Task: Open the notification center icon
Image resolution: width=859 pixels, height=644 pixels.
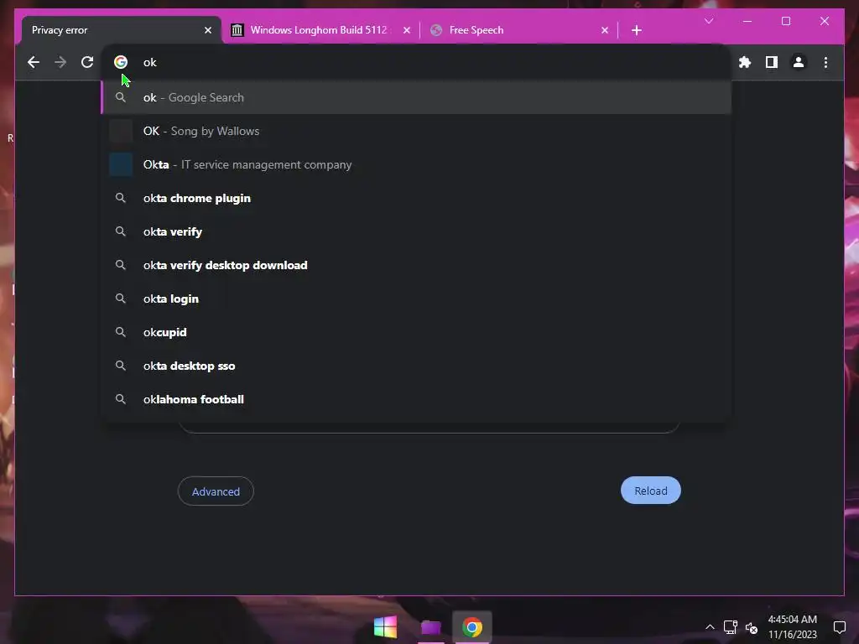Action: click(x=839, y=627)
